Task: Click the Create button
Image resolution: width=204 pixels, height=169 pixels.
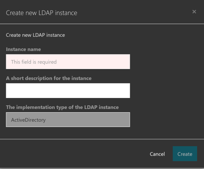Action: click(x=185, y=154)
